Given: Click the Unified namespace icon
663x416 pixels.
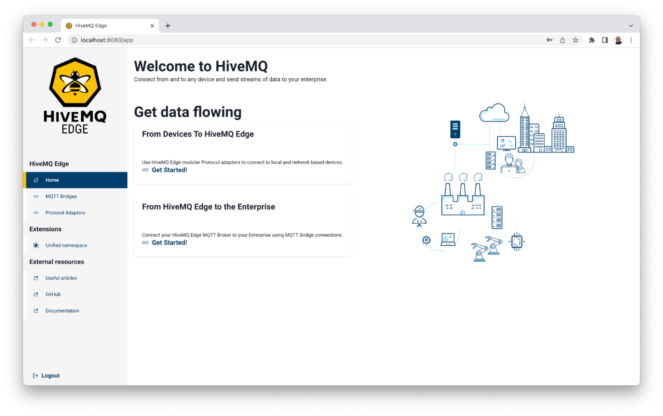Looking at the screenshot, I should pos(36,245).
